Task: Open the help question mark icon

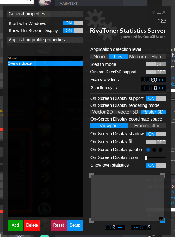Action: pyautogui.click(x=154, y=12)
